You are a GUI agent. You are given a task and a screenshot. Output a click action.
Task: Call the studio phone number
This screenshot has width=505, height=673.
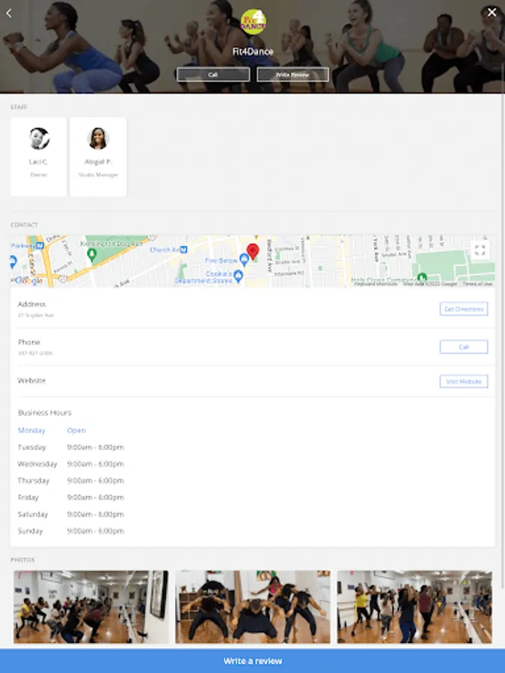[x=464, y=347]
